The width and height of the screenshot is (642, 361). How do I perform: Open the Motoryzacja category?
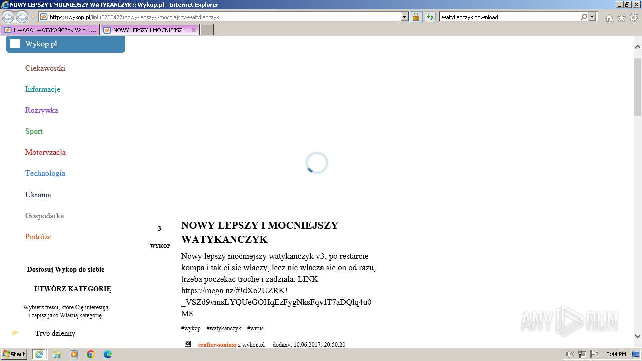point(45,152)
